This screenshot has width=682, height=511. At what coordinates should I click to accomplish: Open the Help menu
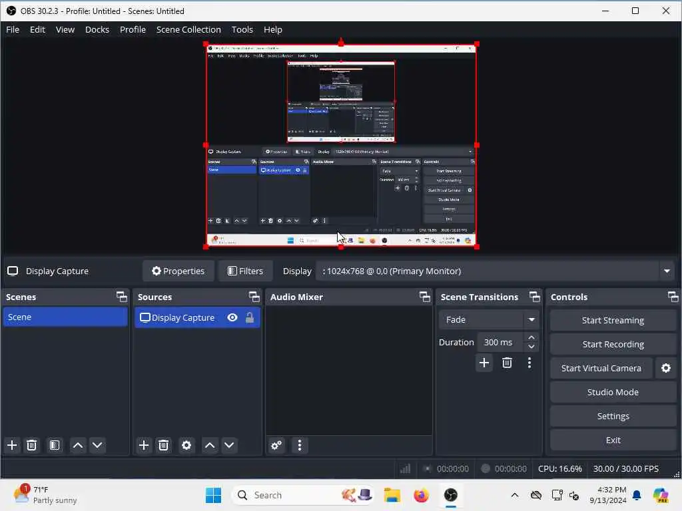point(272,29)
